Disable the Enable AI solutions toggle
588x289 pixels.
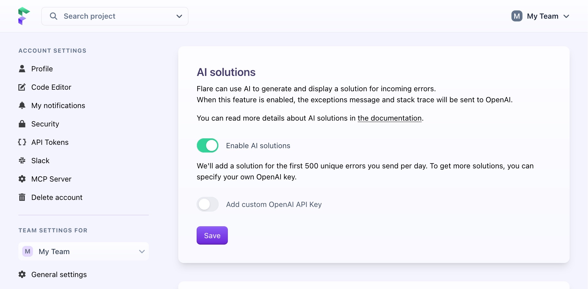[x=208, y=145]
